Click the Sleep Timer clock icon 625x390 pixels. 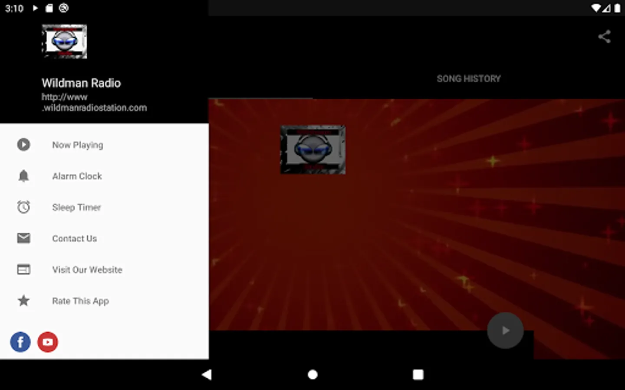coord(24,207)
